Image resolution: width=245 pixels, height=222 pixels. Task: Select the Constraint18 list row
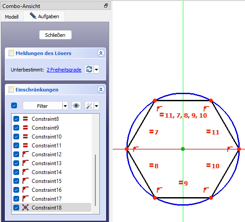(52, 208)
